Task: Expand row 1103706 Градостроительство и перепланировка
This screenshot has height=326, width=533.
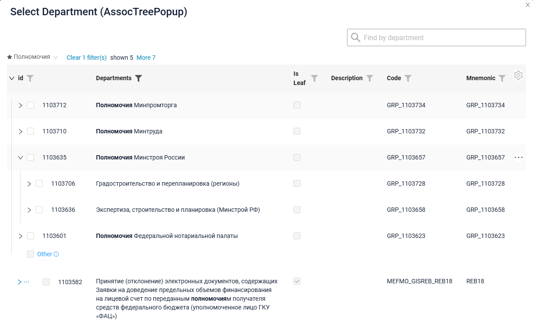Action: (29, 184)
